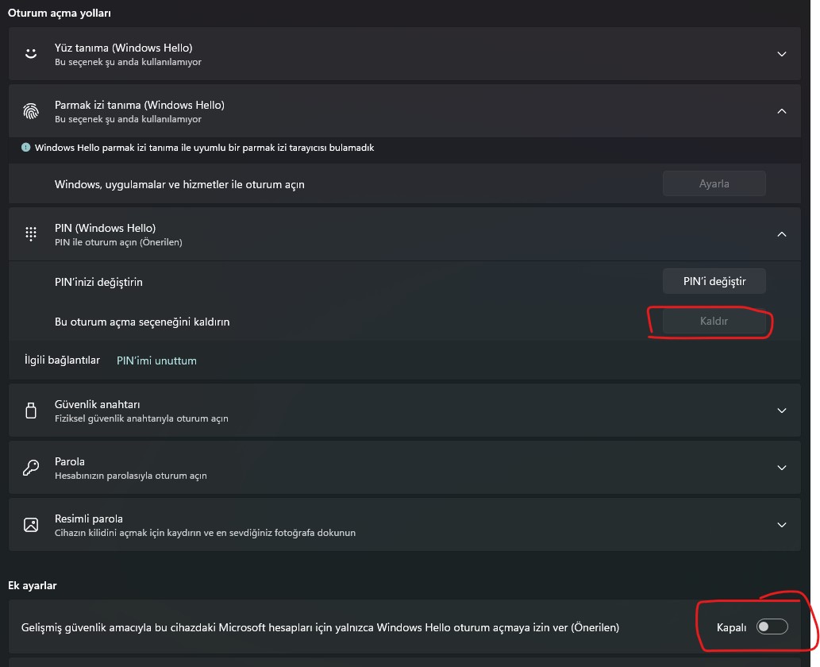Click the info icon beside fingerprint warning
The image size is (820, 667).
26,148
